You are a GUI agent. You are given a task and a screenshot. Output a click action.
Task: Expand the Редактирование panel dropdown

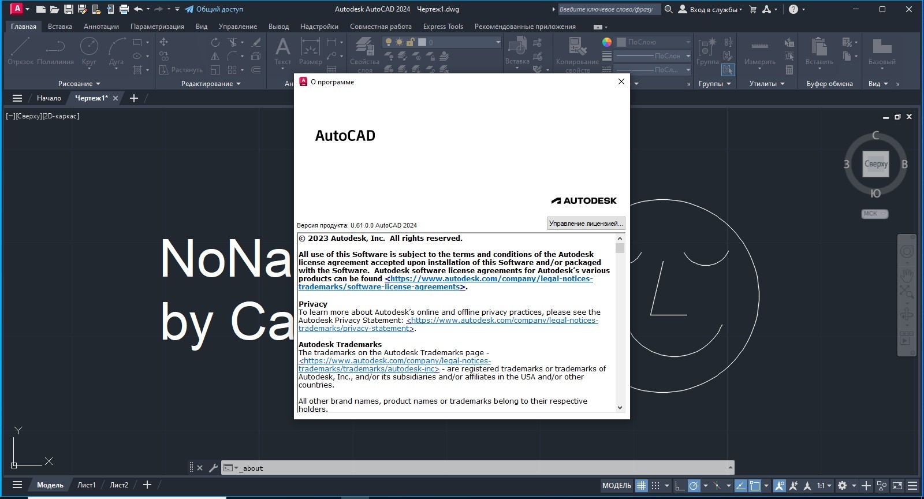[211, 84]
